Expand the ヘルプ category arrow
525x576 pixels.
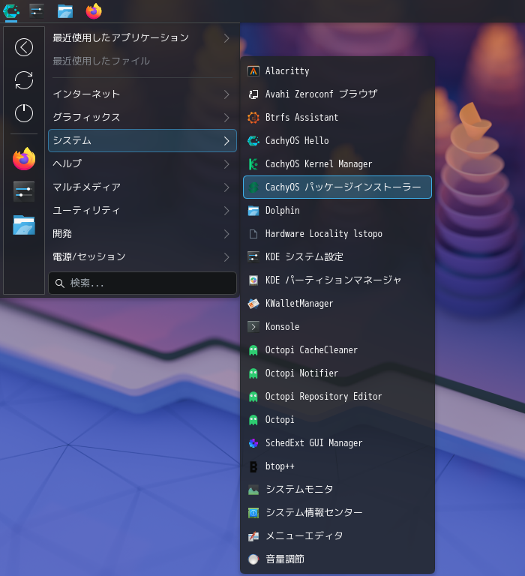(226, 164)
